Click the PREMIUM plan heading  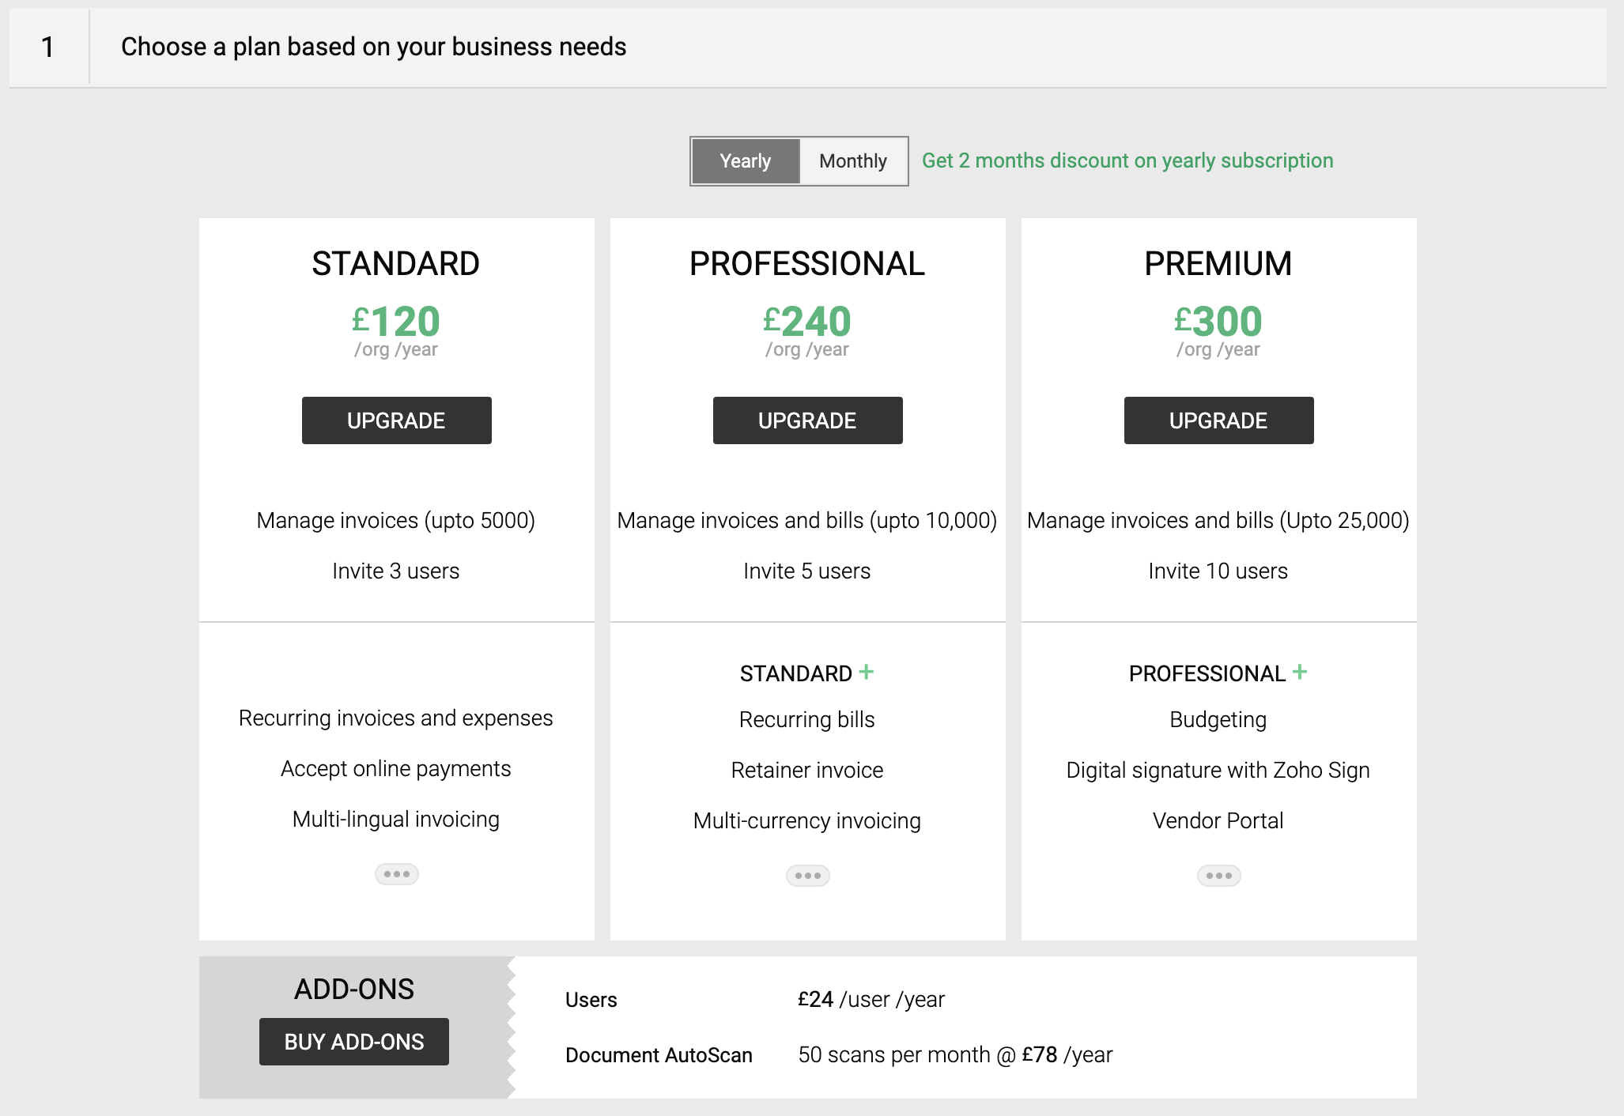coord(1218,264)
